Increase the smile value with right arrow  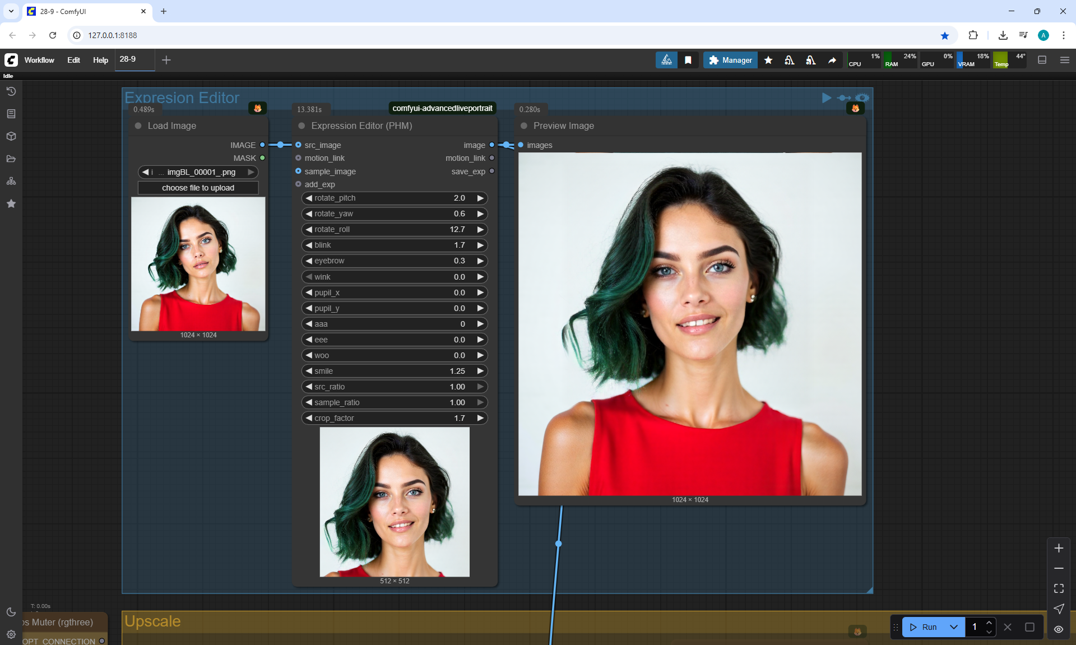(x=480, y=371)
